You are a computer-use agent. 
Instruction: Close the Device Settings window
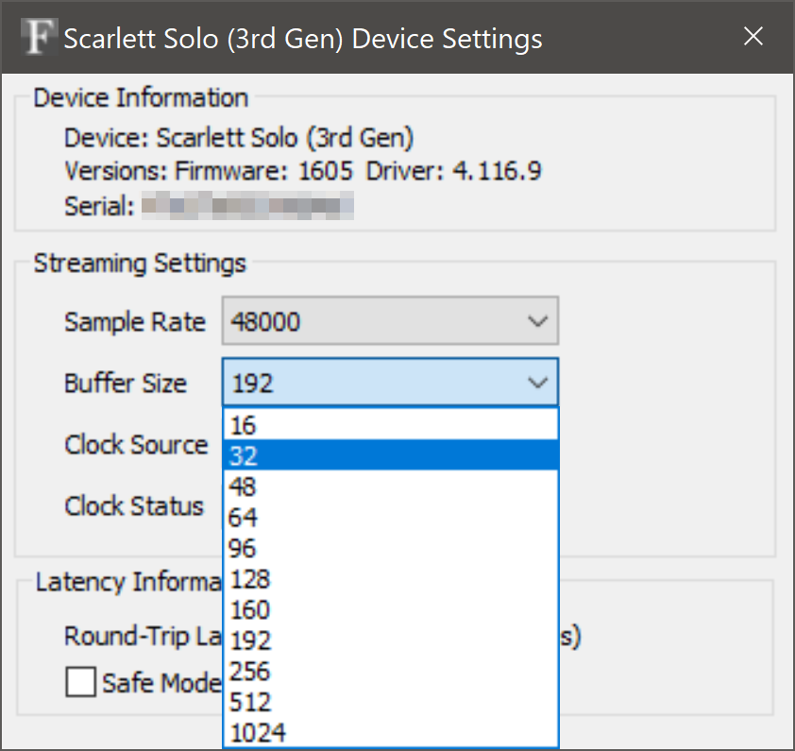(x=753, y=37)
